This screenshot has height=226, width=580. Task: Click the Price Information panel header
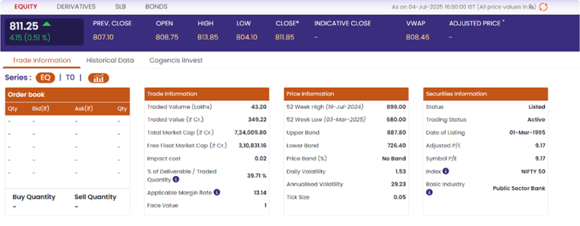(346, 94)
